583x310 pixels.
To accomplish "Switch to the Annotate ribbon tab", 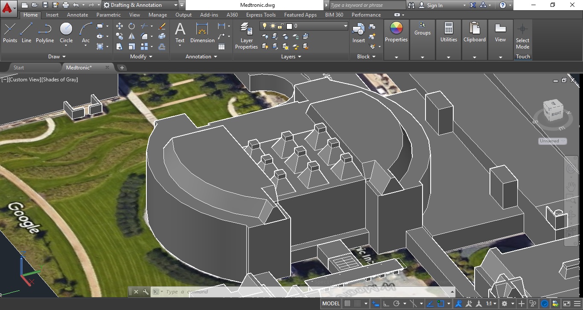I will tap(78, 14).
